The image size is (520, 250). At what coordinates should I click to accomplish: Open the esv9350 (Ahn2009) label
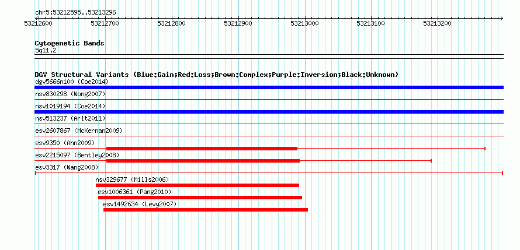click(65, 143)
